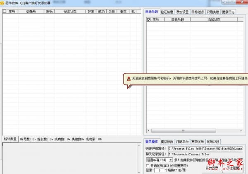Viewport: 248px width, 174px height.
Task: Open the 添加设置 tab
Action: [182, 12]
